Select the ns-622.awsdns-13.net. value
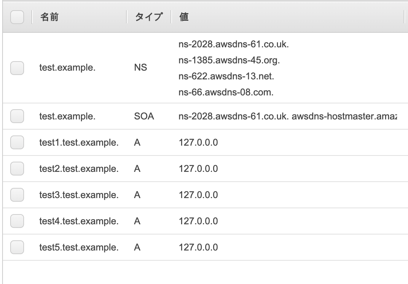 (x=226, y=76)
